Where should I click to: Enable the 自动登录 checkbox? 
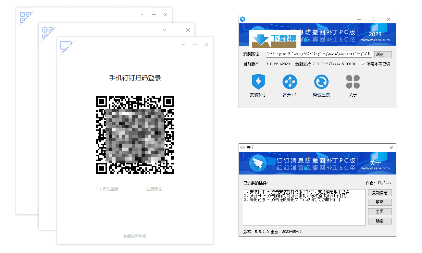click(98, 189)
